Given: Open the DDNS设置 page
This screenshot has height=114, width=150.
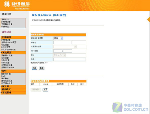Looking at the screenshot, I should point(6,47).
